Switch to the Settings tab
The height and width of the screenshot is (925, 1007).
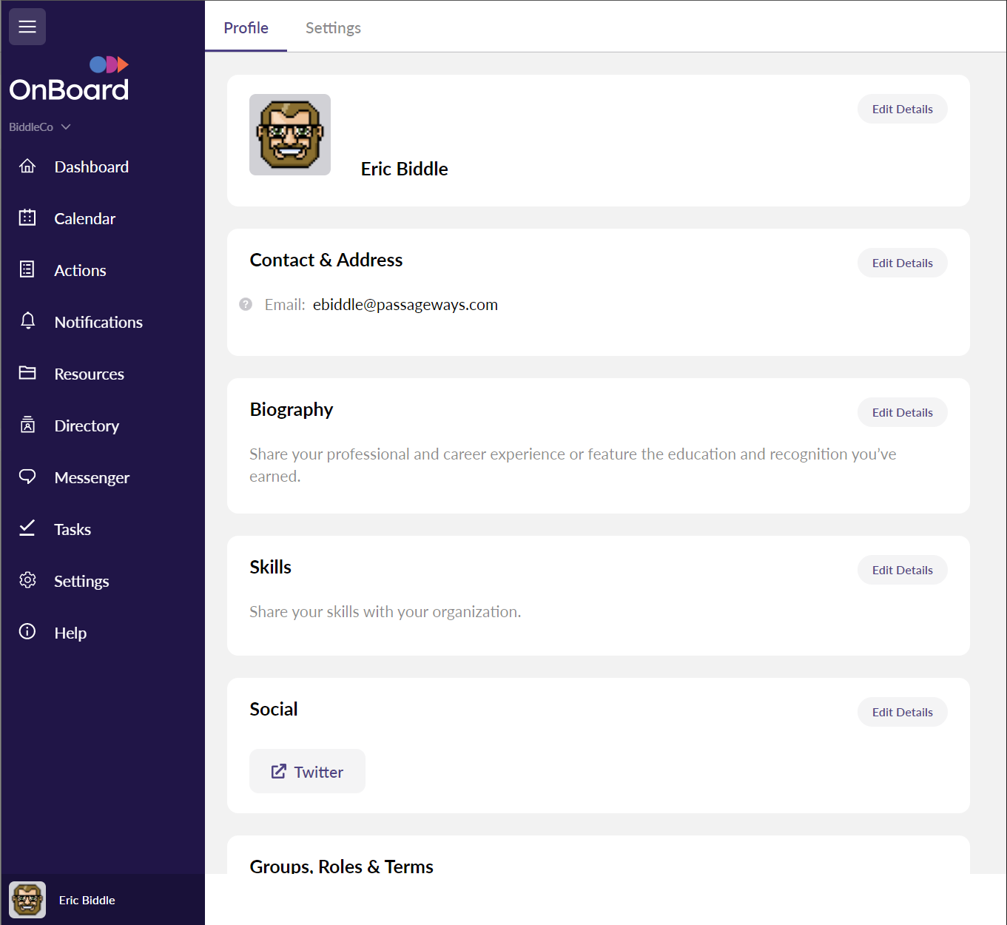point(333,27)
